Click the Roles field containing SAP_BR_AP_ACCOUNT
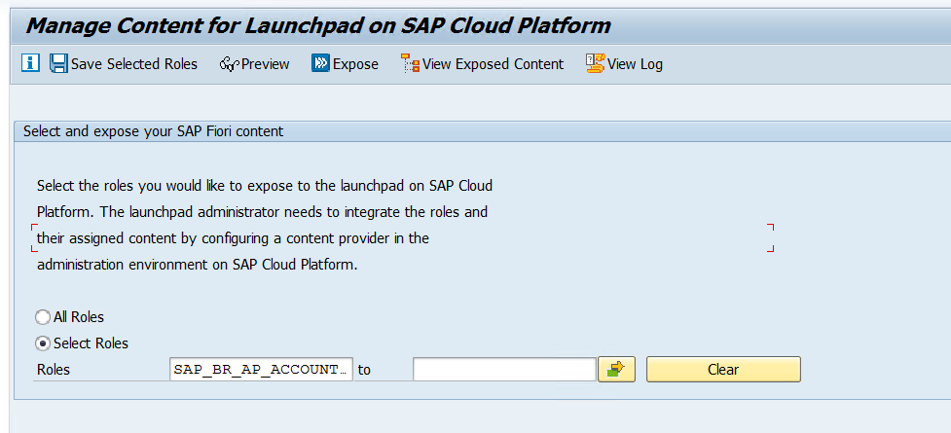 coord(260,370)
